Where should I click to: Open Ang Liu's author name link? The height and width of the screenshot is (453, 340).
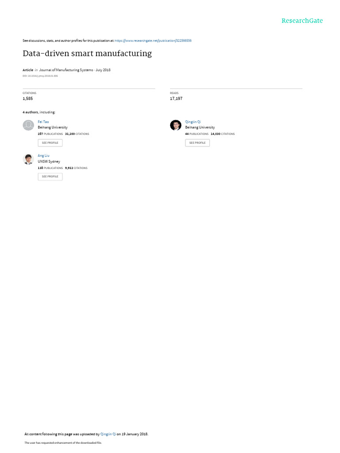[x=43, y=156]
